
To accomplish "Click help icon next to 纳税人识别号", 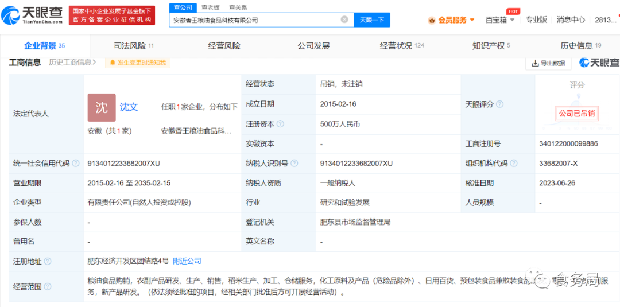I will [294, 164].
